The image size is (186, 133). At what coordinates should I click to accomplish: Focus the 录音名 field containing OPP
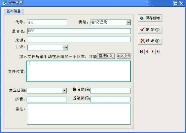79,31
